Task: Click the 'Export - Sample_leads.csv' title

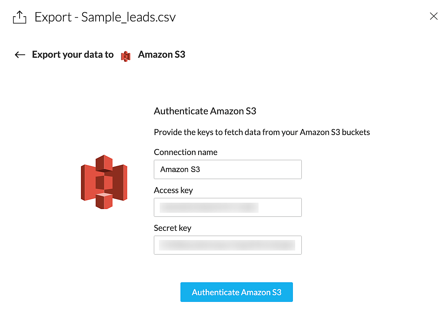Action: pyautogui.click(x=105, y=17)
